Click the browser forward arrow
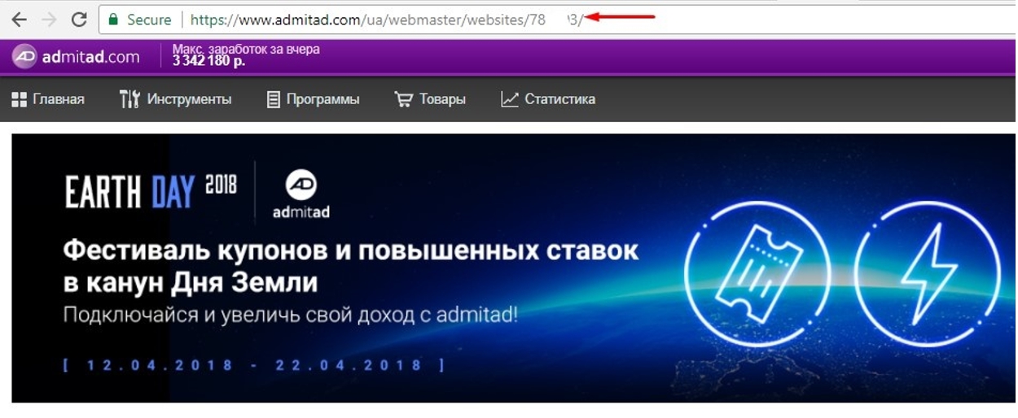The height and width of the screenshot is (418, 1018). [x=49, y=20]
